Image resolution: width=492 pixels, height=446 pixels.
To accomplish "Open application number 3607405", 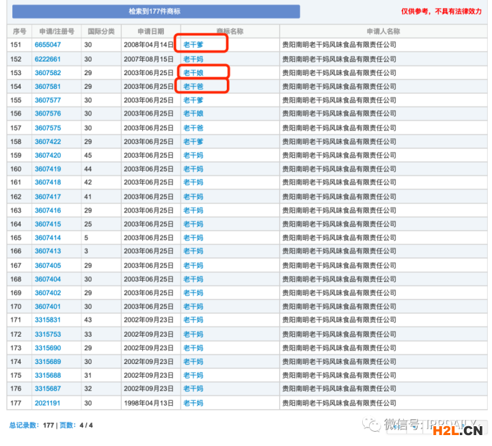I will pyautogui.click(x=48, y=265).
